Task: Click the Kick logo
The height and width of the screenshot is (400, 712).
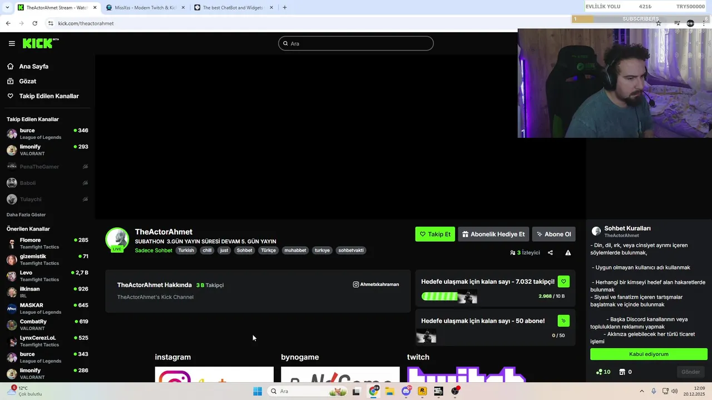Action: tap(40, 43)
